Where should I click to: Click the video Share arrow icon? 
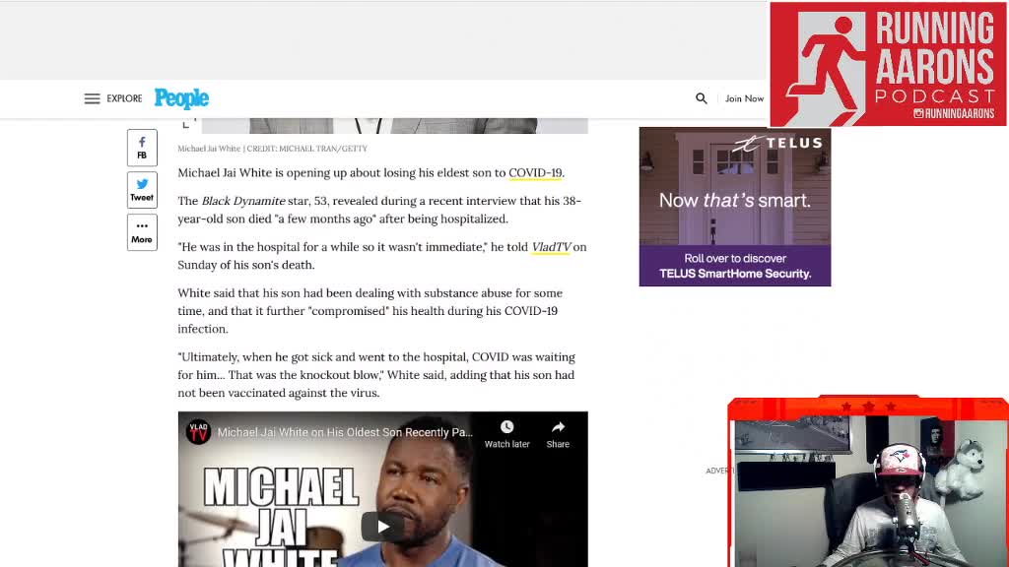pos(558,427)
